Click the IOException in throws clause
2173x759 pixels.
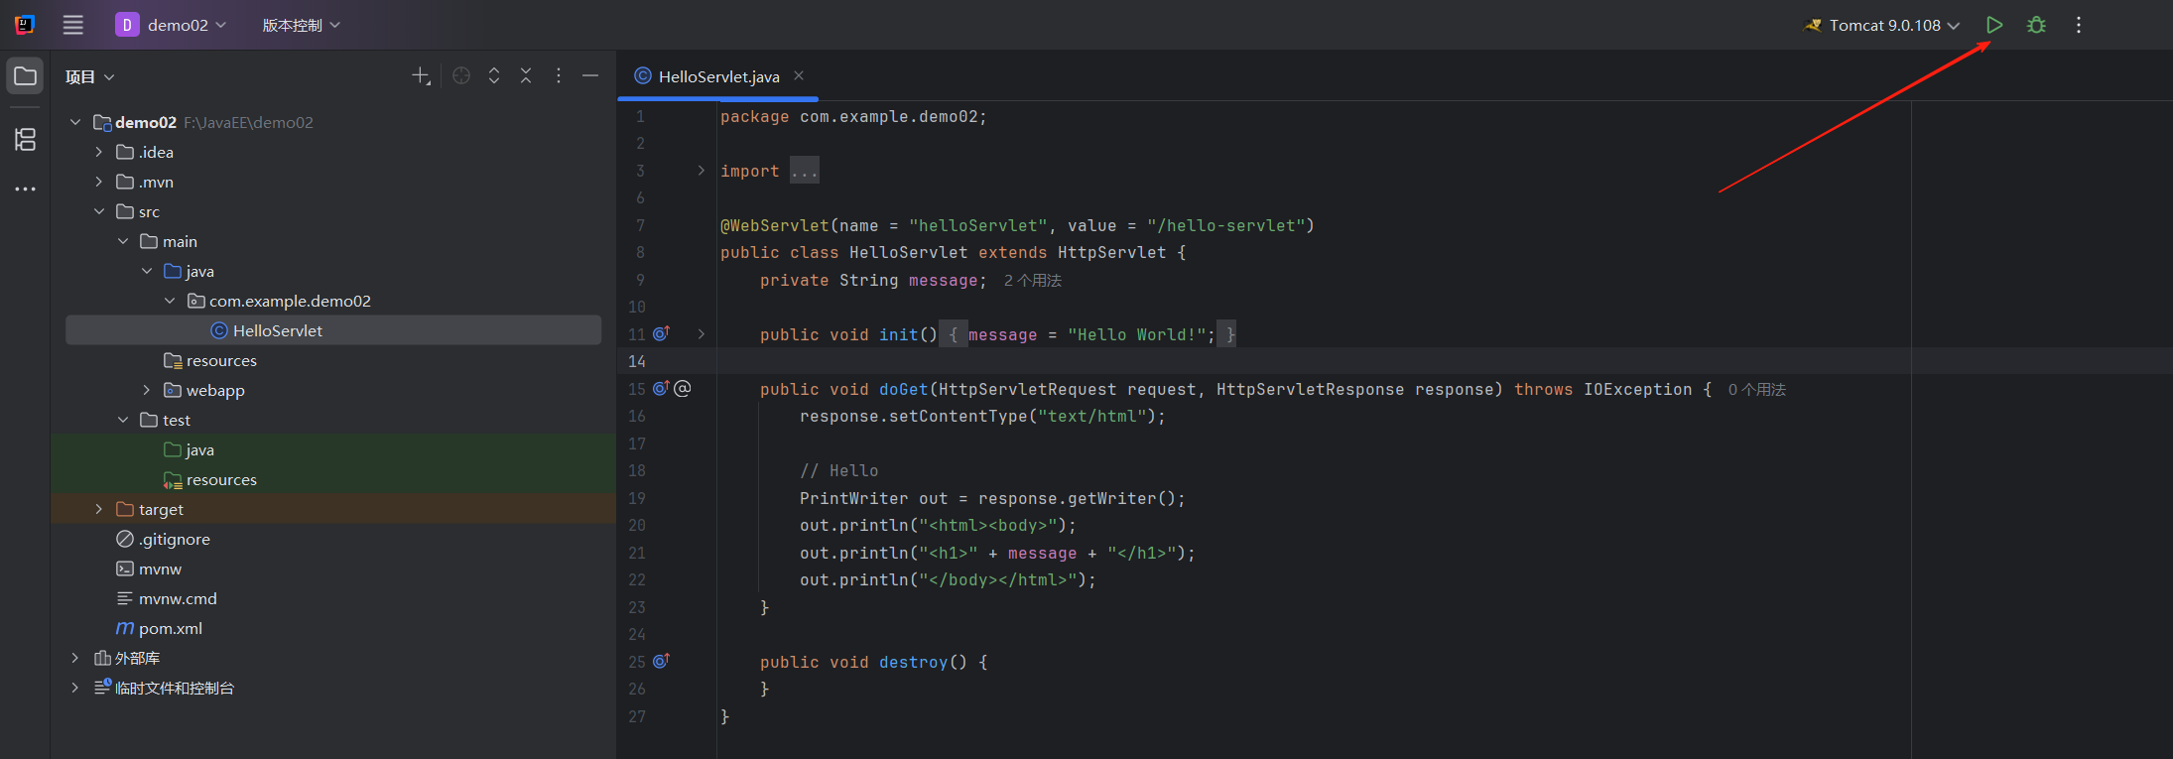coord(1638,390)
